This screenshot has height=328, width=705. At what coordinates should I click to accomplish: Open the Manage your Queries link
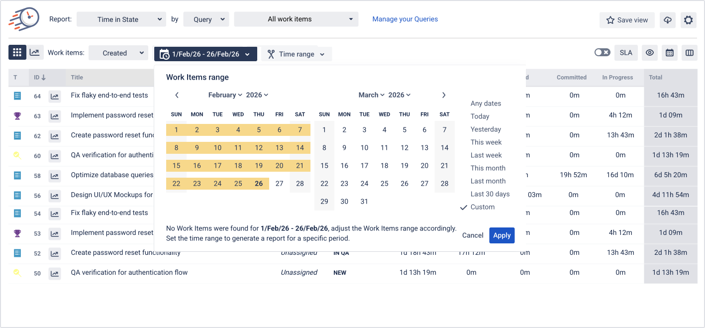point(405,19)
